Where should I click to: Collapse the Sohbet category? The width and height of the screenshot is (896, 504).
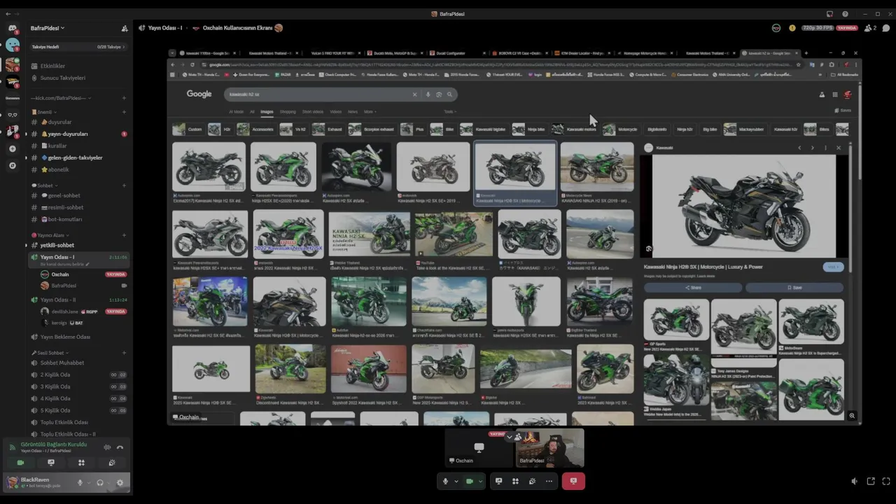click(44, 185)
